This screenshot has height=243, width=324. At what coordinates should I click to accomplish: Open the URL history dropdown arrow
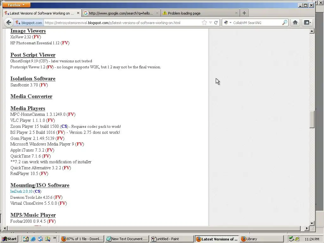(210, 22)
